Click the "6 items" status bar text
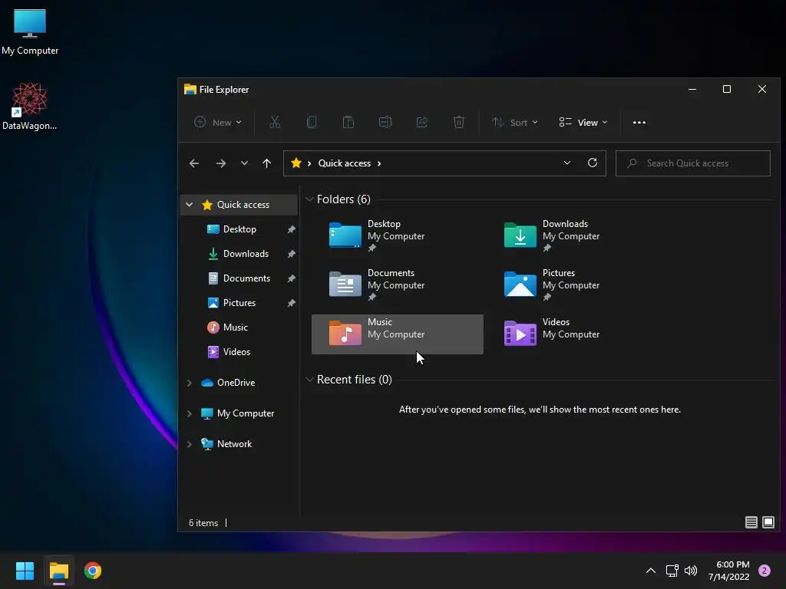 (203, 522)
